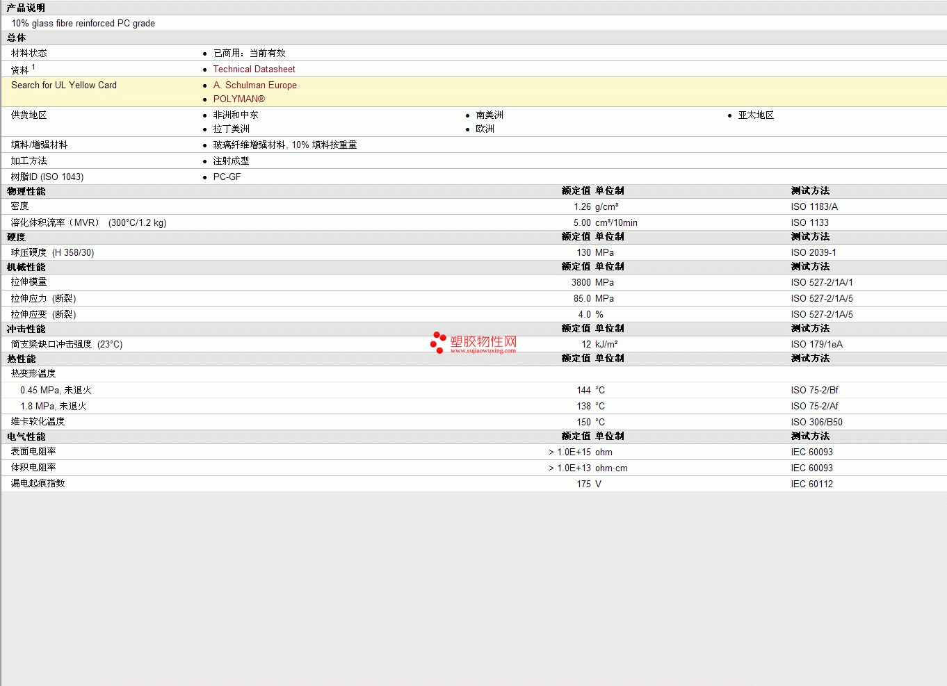Click the '玻璃纤维增强材料, 10% 填料按重量' value

point(285,145)
